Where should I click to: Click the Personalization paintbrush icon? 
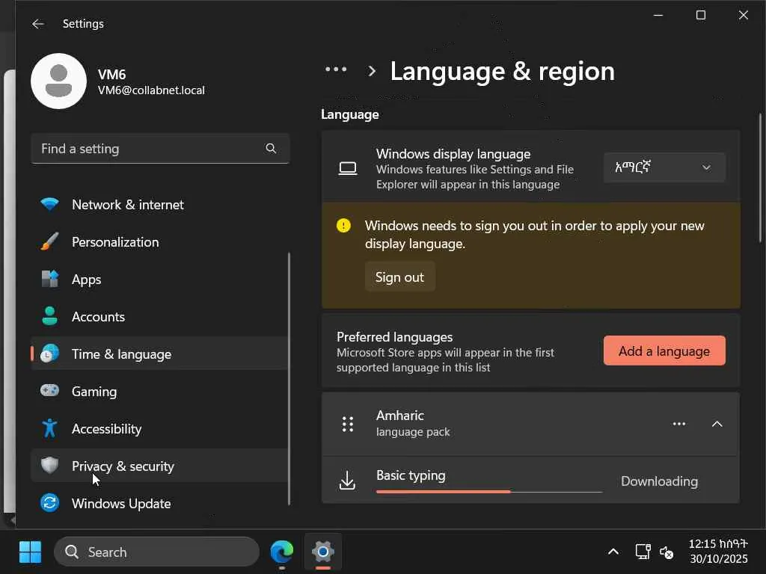[x=50, y=241]
